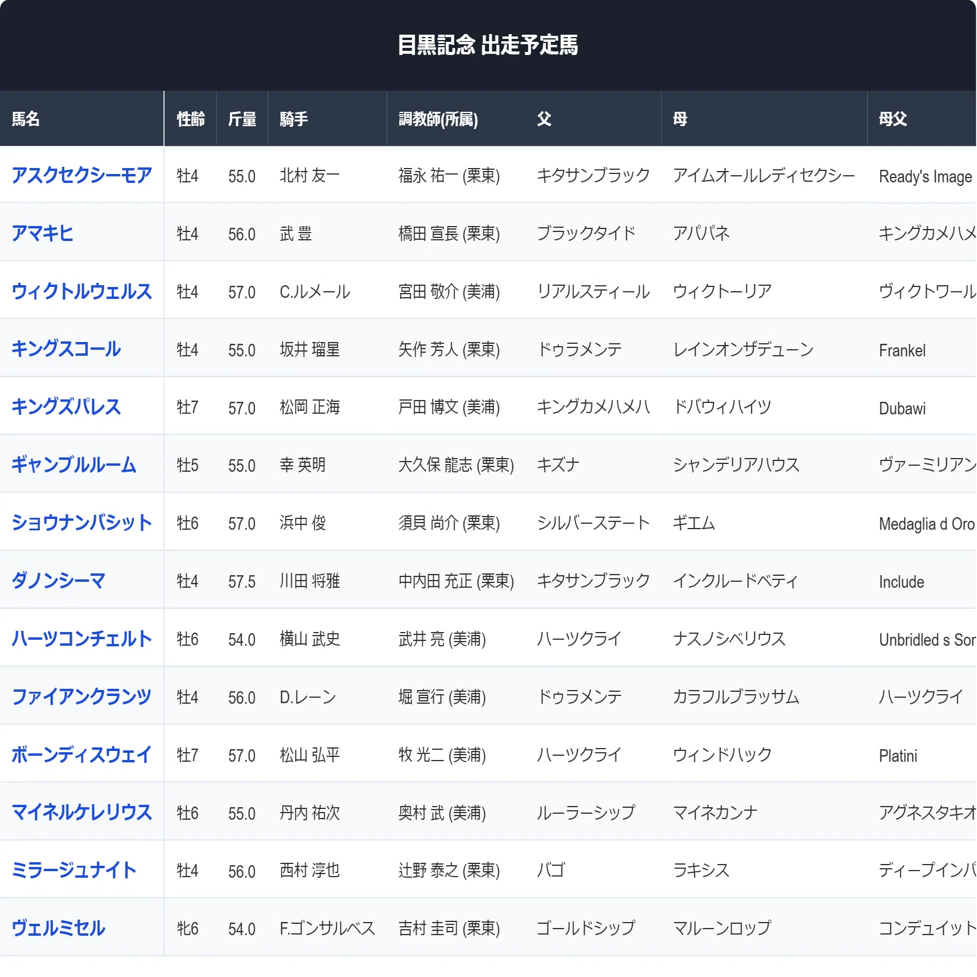
Task: Open horse link アマキヒ
Action: pos(42,233)
